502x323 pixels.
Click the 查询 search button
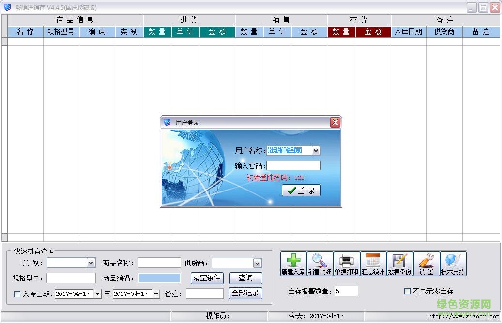[246, 279]
